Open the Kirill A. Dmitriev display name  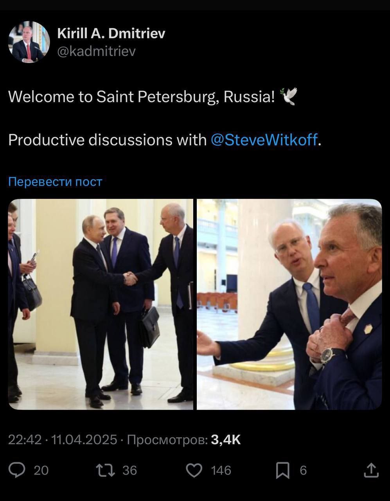coord(111,34)
